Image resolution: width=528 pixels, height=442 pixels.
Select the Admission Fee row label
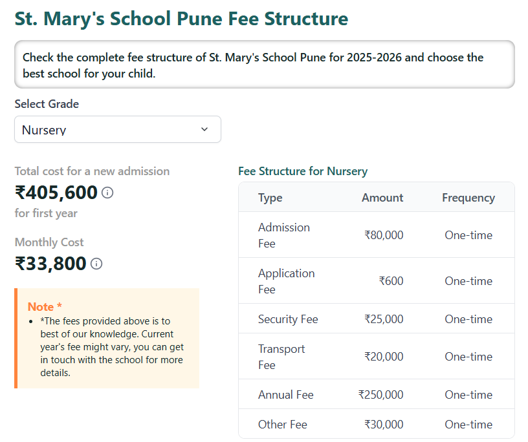(283, 235)
